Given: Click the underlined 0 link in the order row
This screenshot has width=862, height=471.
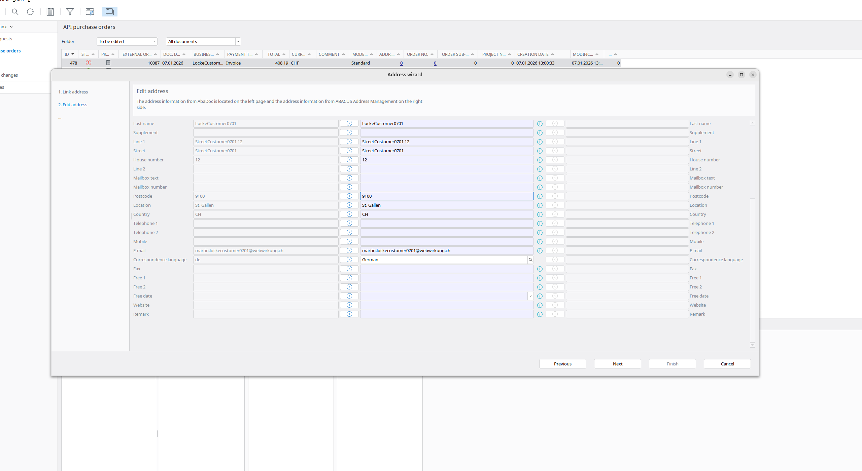Looking at the screenshot, I should pos(401,63).
